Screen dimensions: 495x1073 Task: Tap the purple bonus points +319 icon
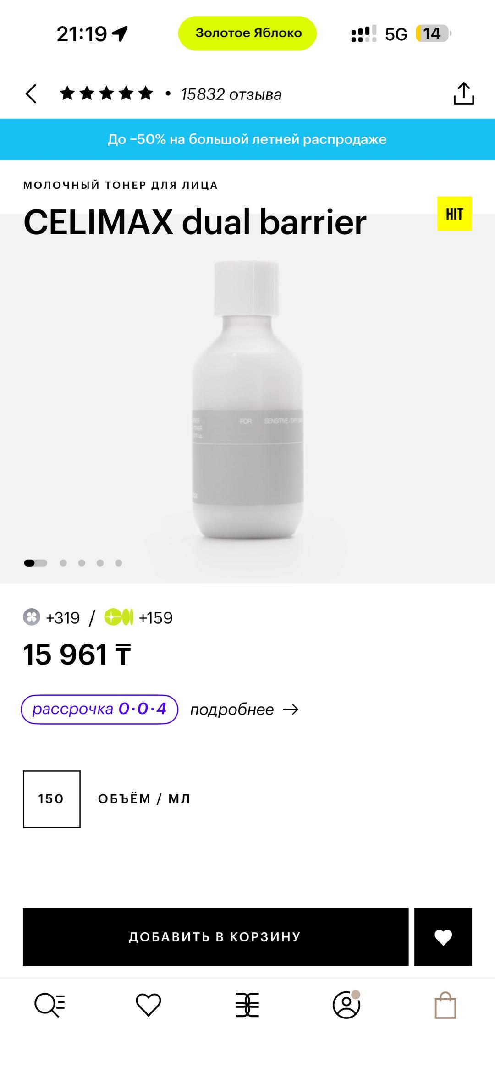click(x=32, y=617)
